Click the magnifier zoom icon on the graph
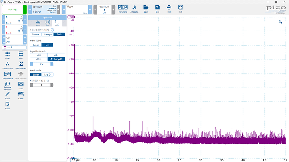Screen dimensions: 289x162 (x=280, y=22)
